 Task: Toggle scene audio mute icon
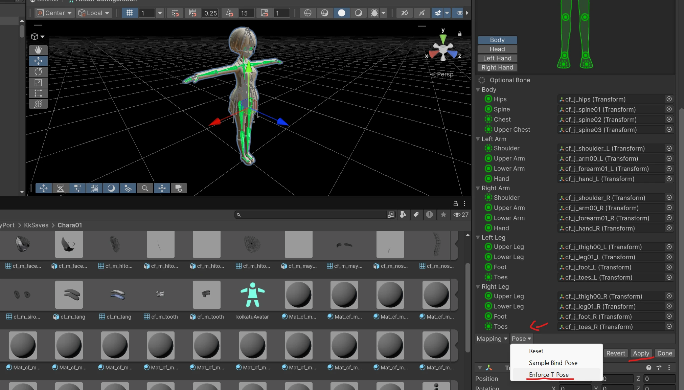pyautogui.click(x=421, y=13)
